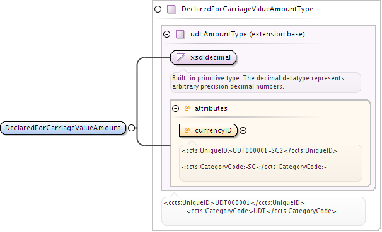Image resolution: width=382 pixels, height=232 pixels.
Task: Click the udt:AmountType (extension base) label
Action: 248,34
